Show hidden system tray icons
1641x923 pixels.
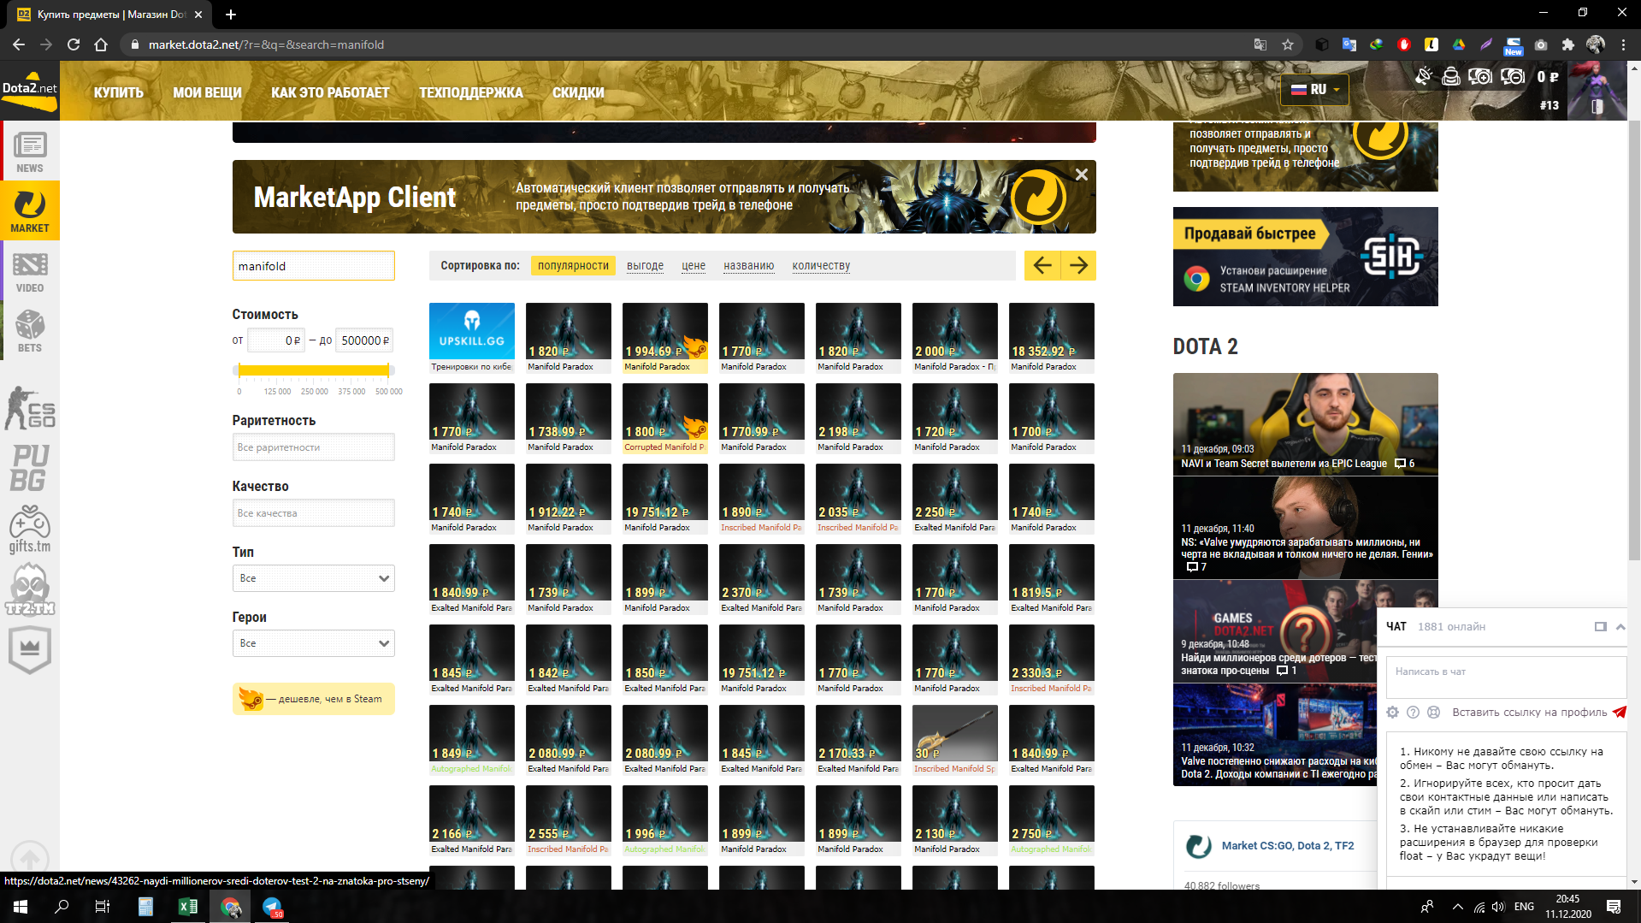click(1457, 907)
